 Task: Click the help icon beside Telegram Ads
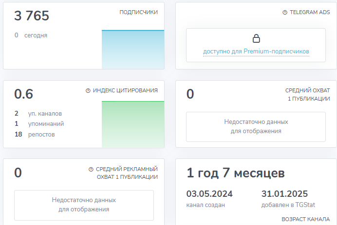(x=285, y=13)
